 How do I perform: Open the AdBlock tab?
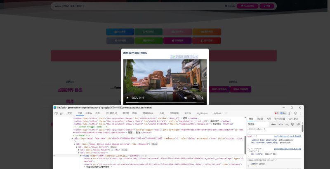point(217,113)
